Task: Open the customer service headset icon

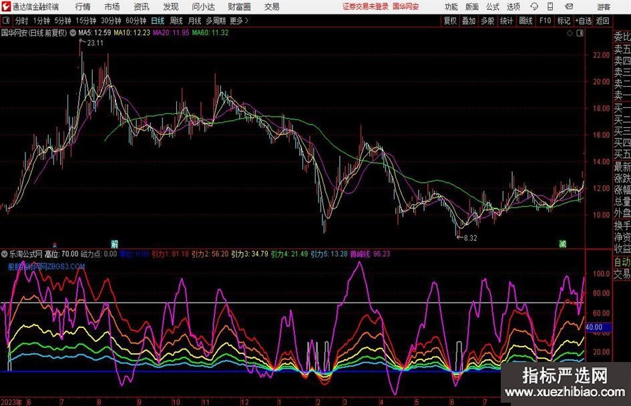Action: tap(534, 7)
